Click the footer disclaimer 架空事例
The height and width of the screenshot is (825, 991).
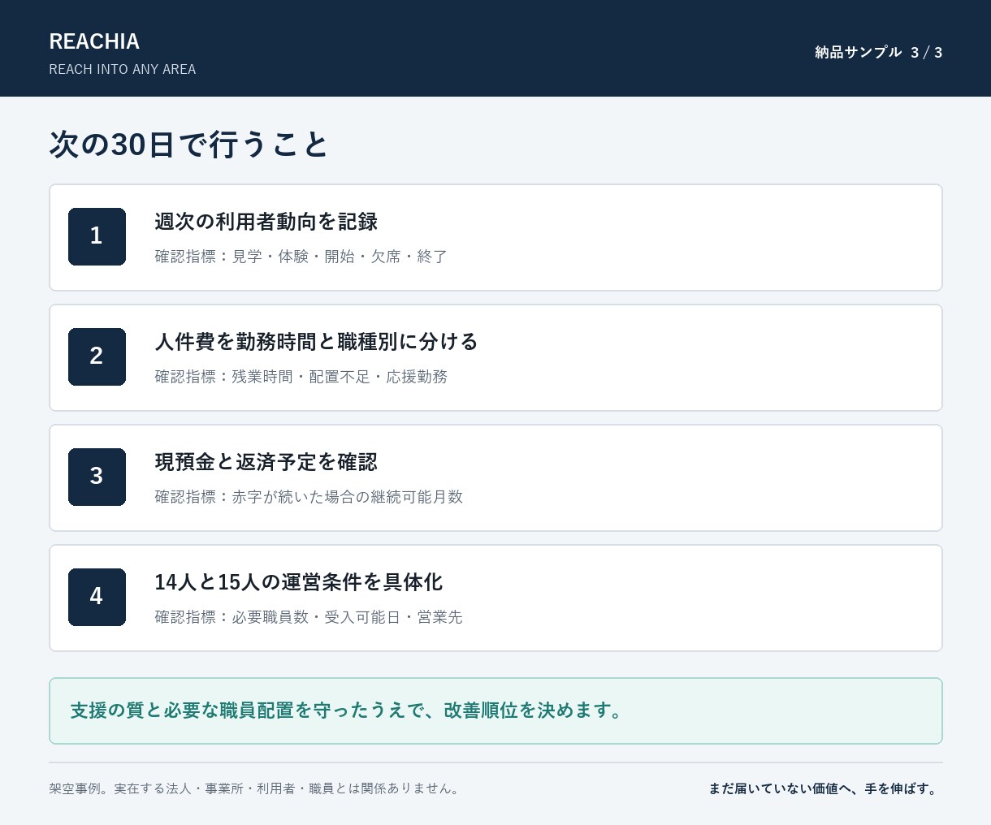point(256,788)
